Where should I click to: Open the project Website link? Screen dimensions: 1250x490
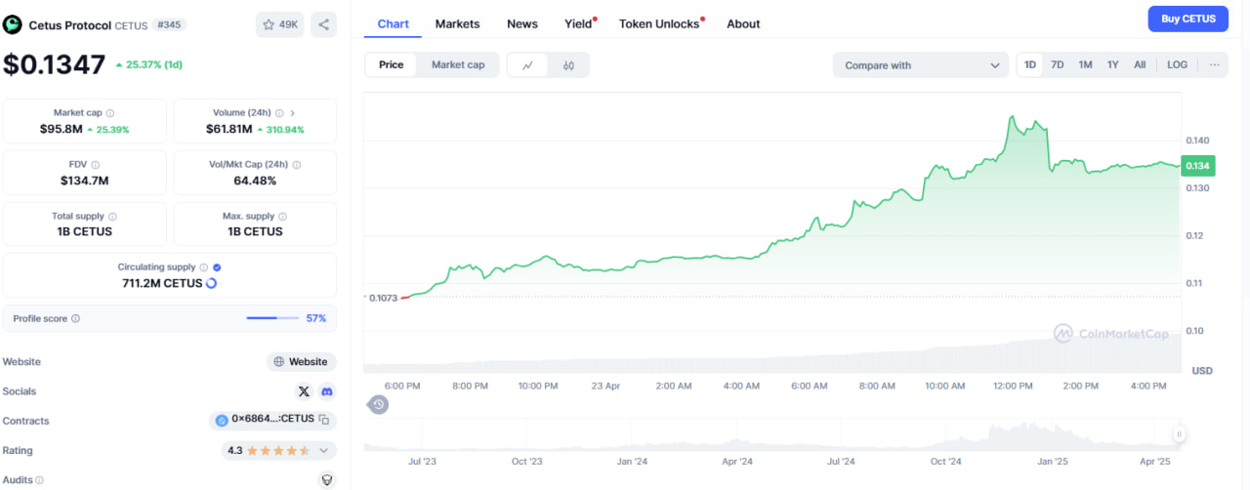[x=301, y=361]
